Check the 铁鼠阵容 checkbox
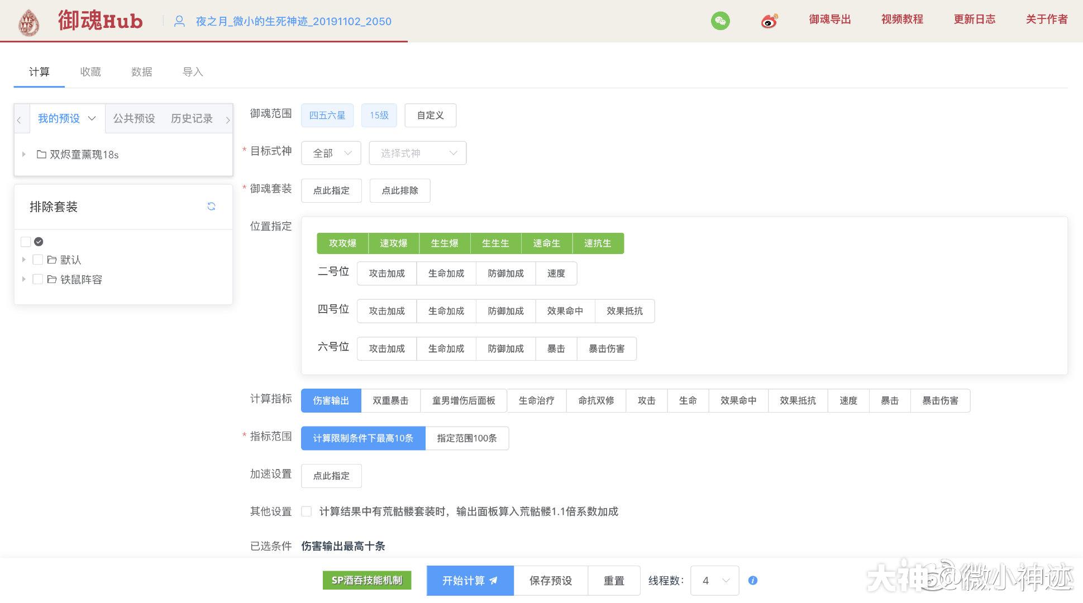 [38, 279]
